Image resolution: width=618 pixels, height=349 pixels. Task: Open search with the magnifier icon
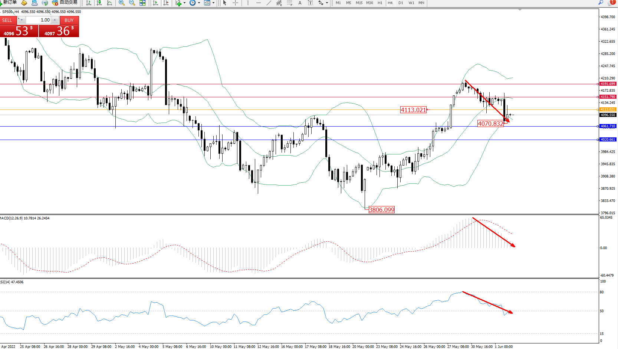pyautogui.click(x=601, y=3)
